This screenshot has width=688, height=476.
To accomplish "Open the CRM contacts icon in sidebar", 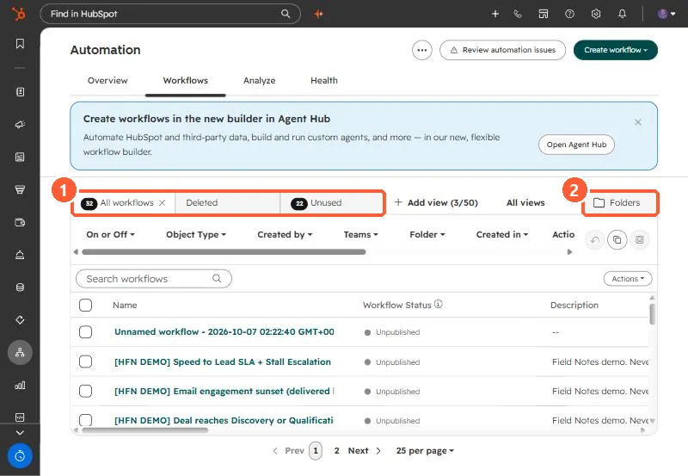I will pos(20,92).
